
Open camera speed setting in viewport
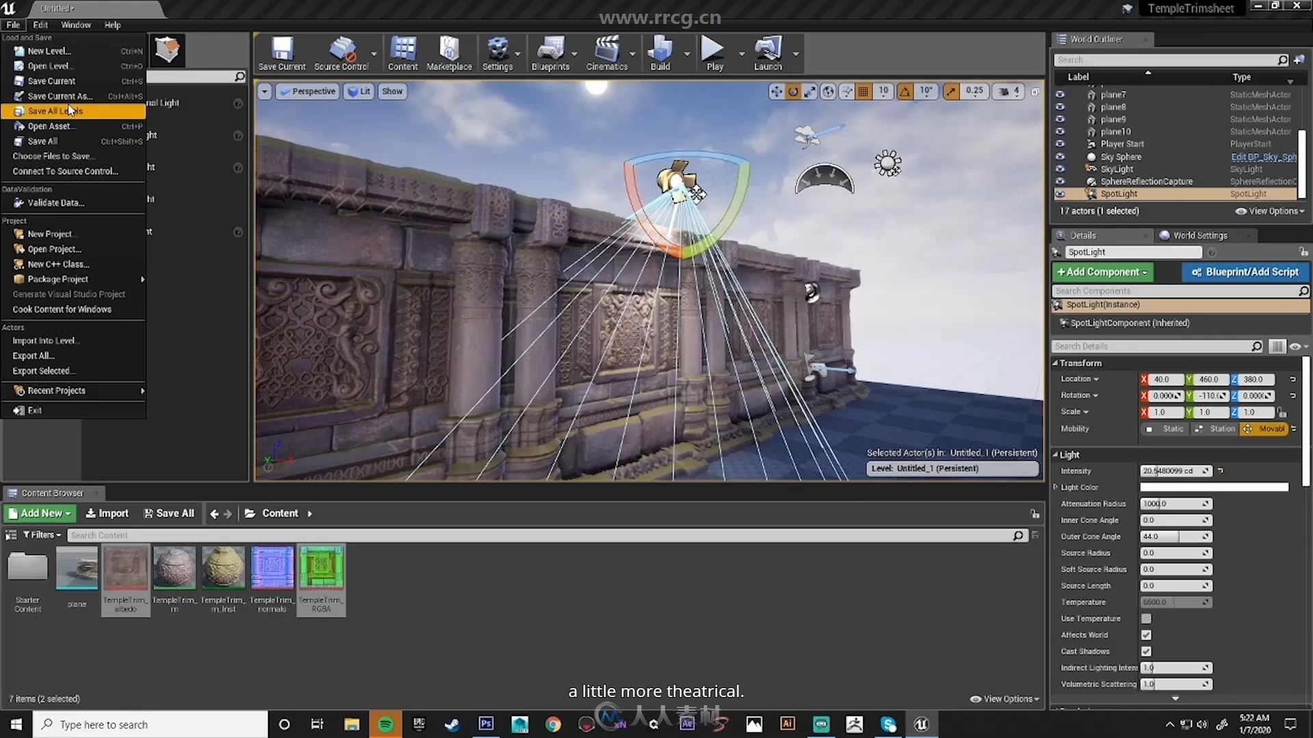[x=1009, y=91]
